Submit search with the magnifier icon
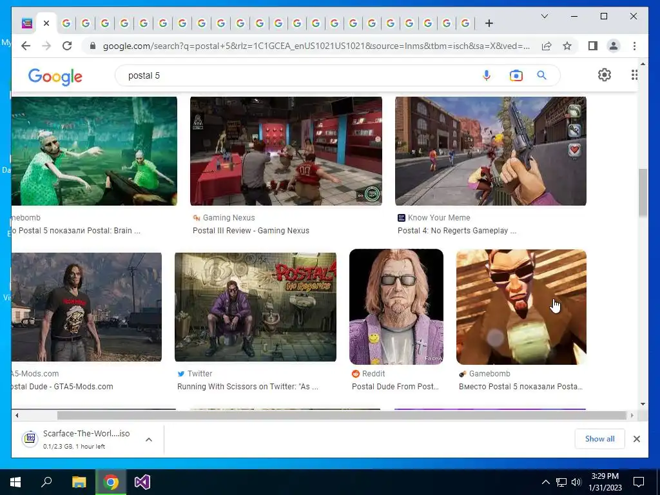Screen dimensions: 660x495 pos(541,75)
